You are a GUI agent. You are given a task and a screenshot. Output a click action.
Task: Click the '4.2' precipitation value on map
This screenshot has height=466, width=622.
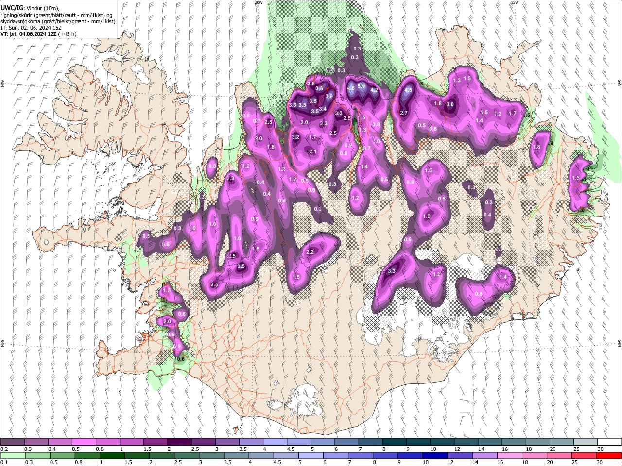point(374,90)
